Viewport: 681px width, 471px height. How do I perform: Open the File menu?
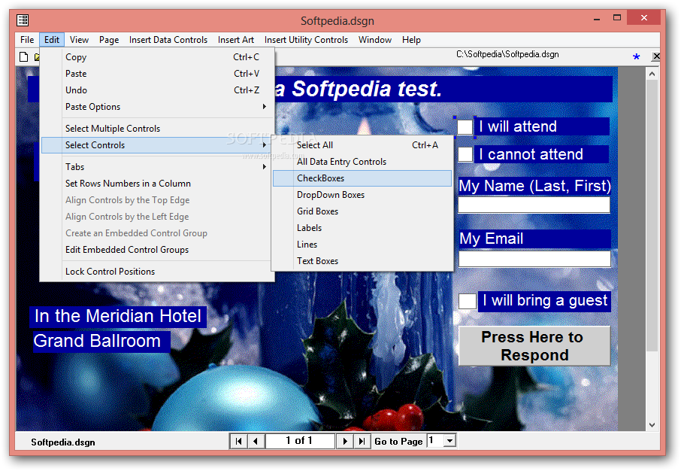pos(27,40)
